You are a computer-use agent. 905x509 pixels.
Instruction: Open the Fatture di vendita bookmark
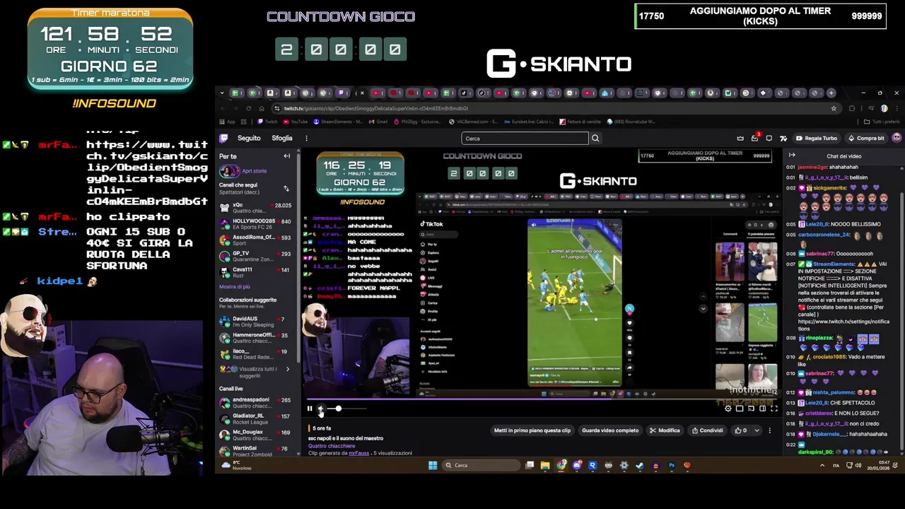(x=580, y=122)
